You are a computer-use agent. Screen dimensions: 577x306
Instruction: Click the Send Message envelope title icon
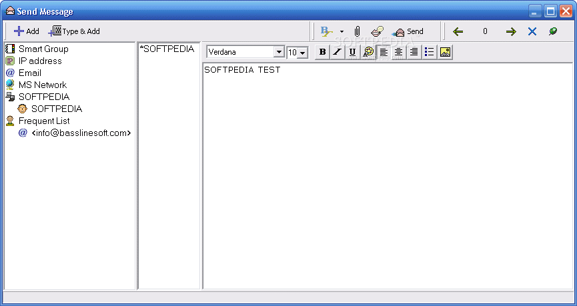(x=10, y=11)
